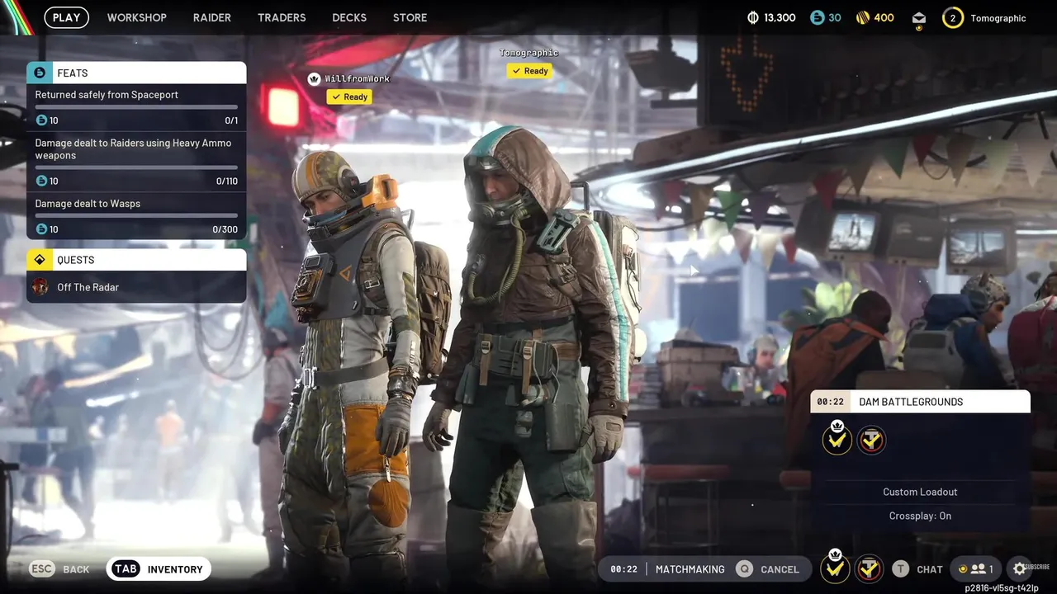Click the crowned ready emblem in bottom bar
The width and height of the screenshot is (1057, 594).
click(836, 566)
